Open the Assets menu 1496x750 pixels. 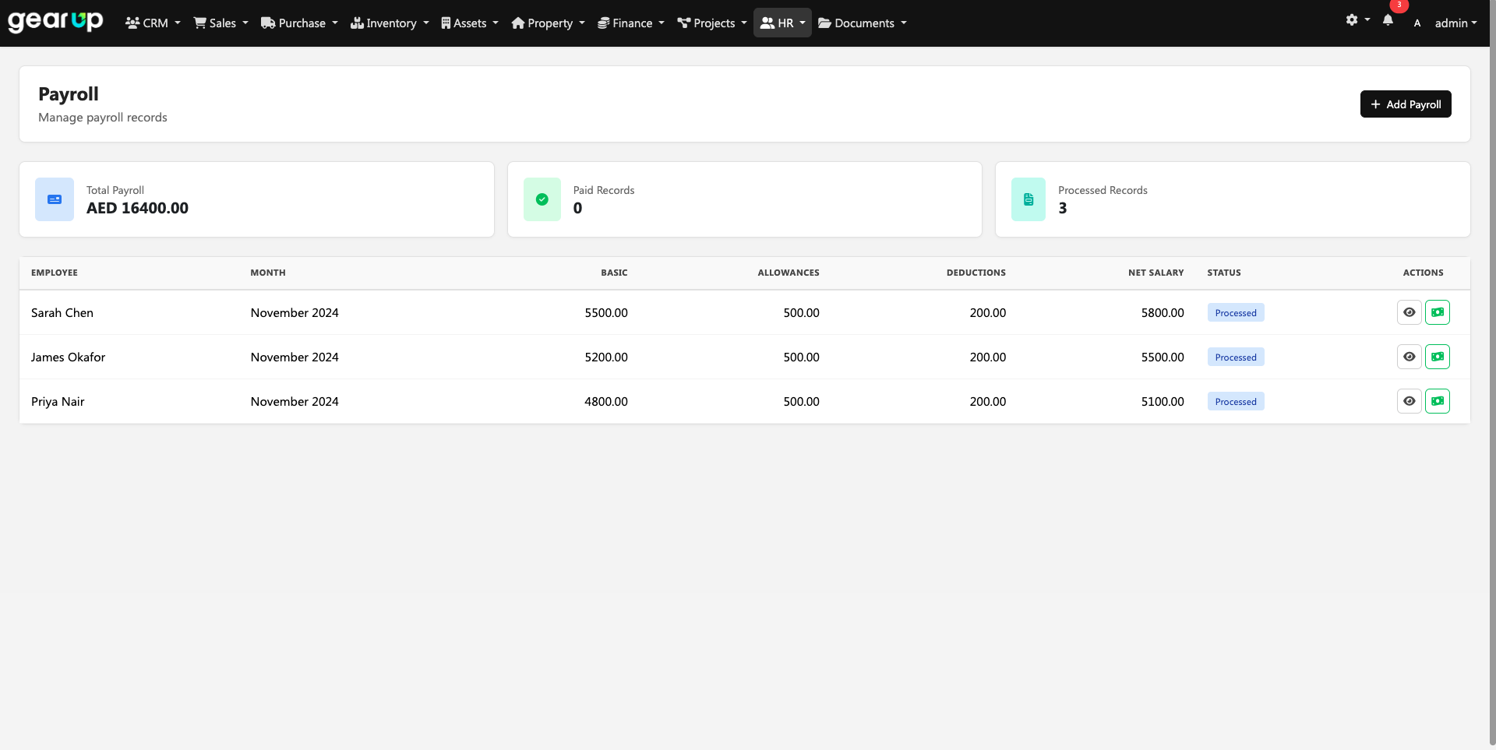click(x=470, y=23)
